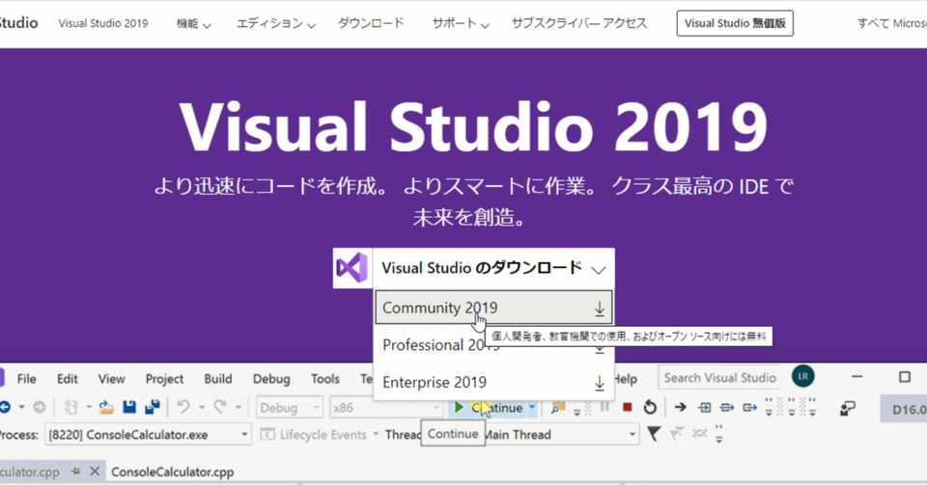Open the Build menu
The image size is (927, 485).
click(x=218, y=379)
